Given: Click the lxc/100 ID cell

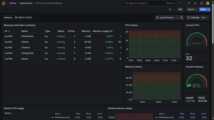Looking at the screenshot, I should 9,36.
